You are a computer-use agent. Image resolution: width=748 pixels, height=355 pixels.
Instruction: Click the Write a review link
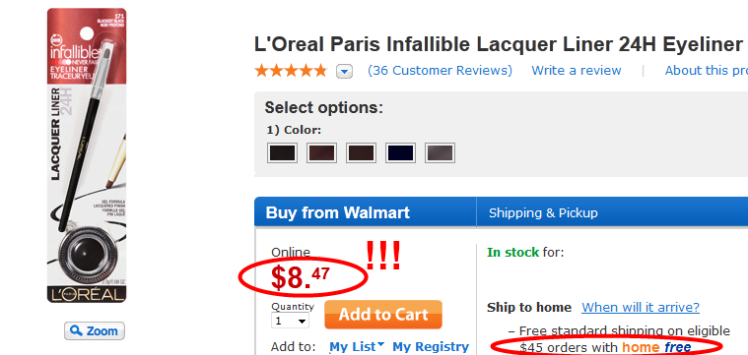tap(577, 71)
